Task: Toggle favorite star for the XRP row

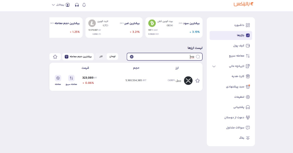Action: click(x=197, y=81)
